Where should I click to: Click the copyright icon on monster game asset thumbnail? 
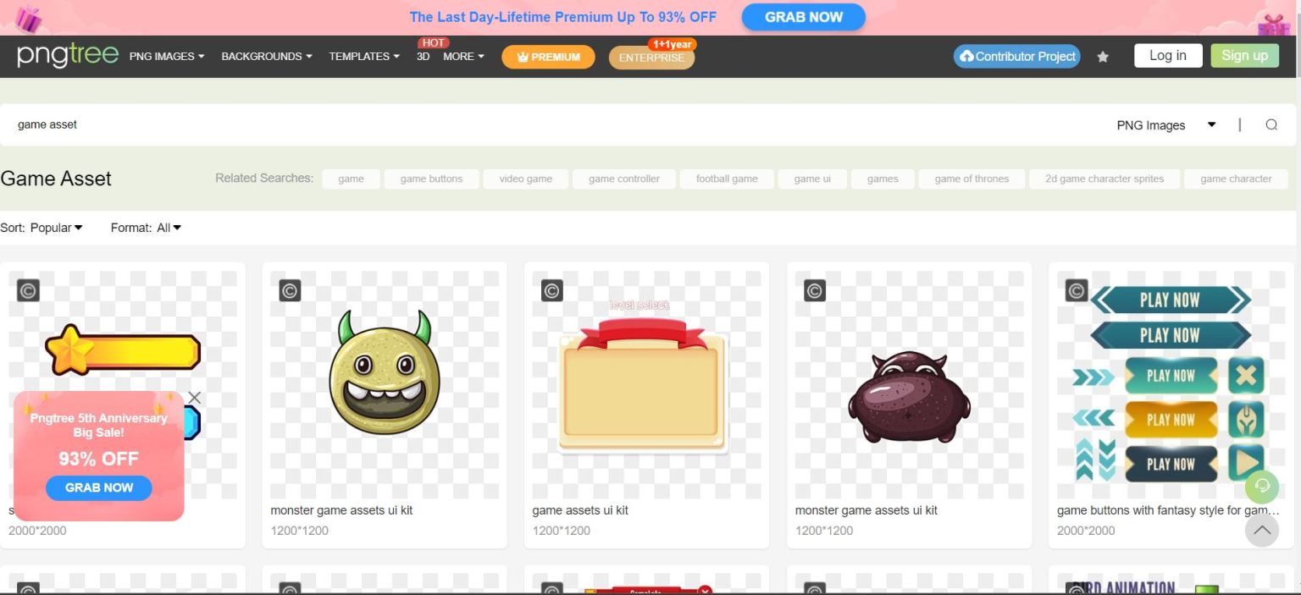(x=291, y=289)
